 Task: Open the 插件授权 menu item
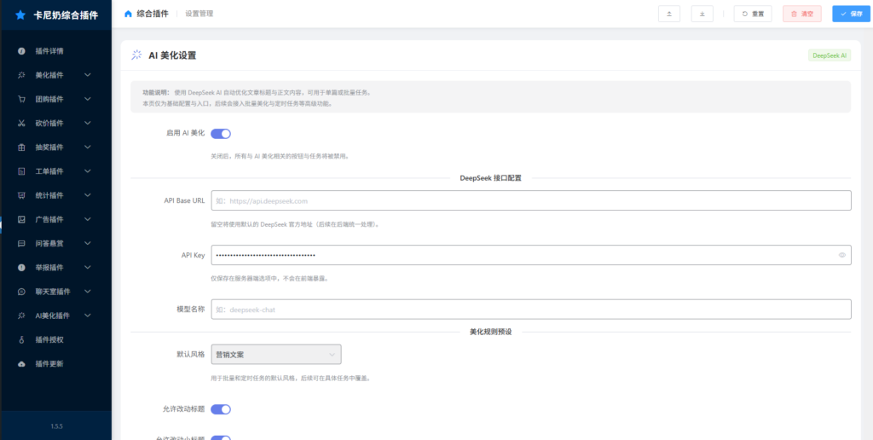[x=49, y=339]
